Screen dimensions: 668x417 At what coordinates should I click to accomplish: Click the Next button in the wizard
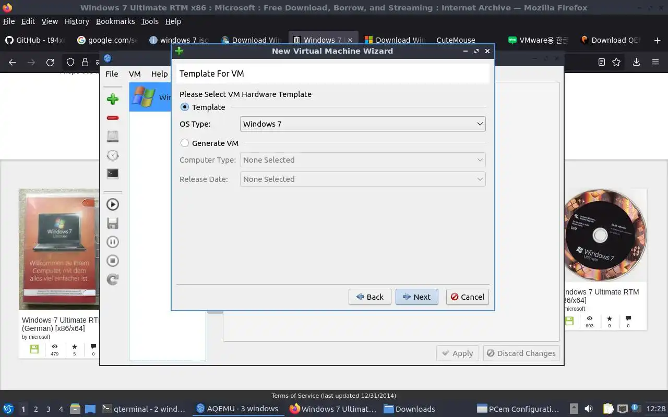417,297
